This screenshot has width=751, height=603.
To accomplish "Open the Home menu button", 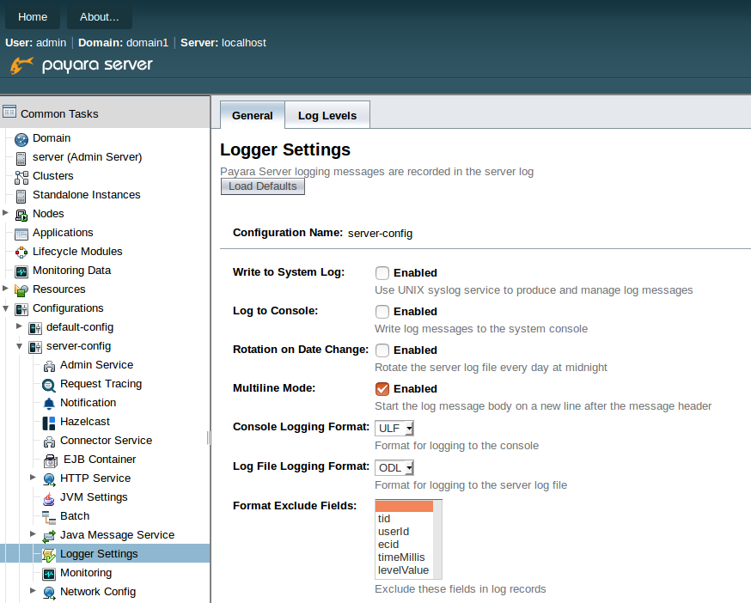I will click(33, 17).
